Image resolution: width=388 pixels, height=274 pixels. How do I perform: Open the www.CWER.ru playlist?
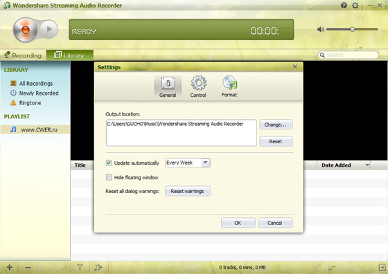pos(35,129)
